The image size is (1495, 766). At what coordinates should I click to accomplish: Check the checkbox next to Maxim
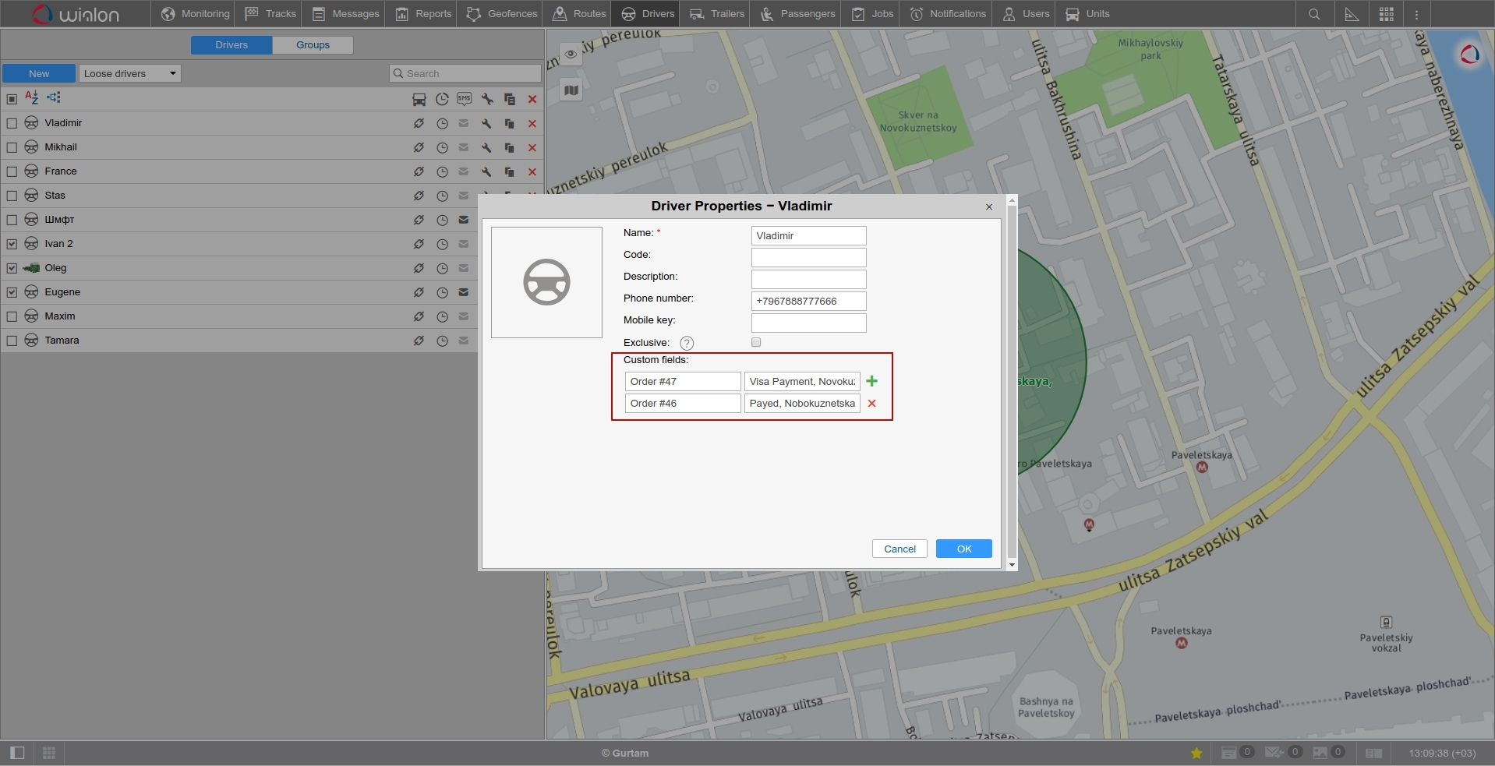pos(12,316)
